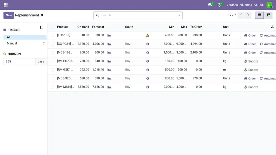This screenshot has width=276, height=155.
Task: Click the New button
Action: point(9,15)
